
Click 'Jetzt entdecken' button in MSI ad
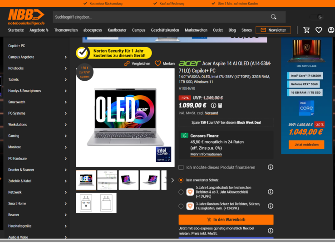306,145
